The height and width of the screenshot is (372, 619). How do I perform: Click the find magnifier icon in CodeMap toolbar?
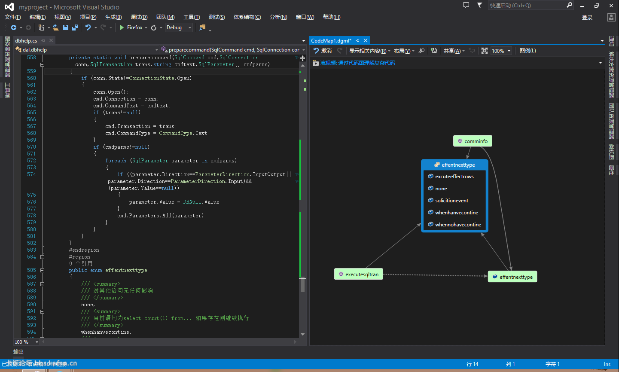coord(421,51)
